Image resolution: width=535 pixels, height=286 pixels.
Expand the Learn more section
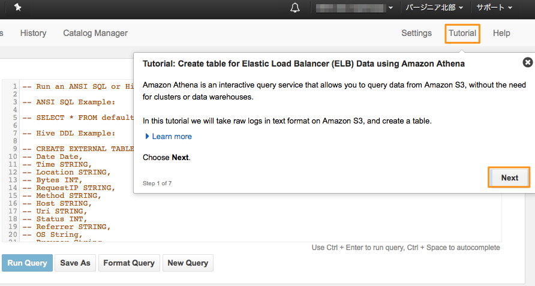[169, 137]
